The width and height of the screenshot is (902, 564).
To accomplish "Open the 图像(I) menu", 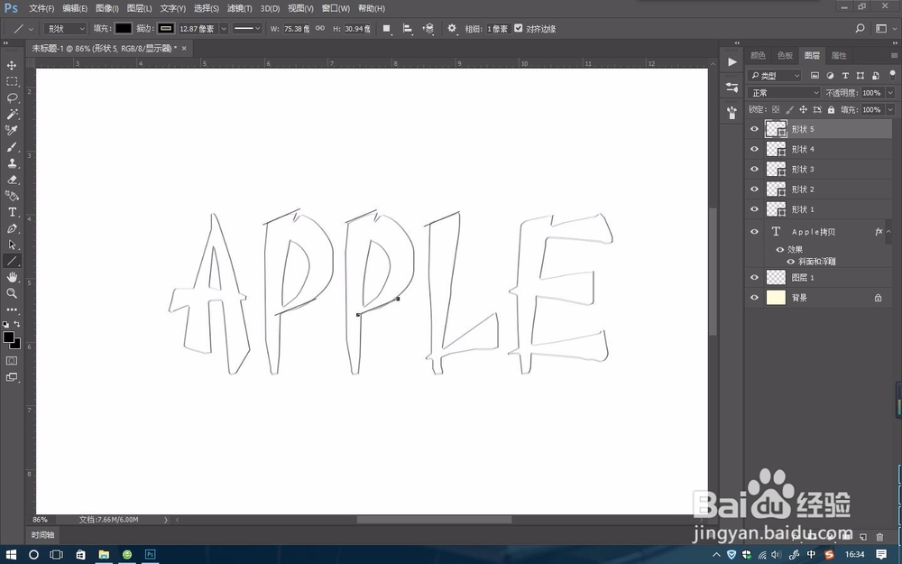I will pos(107,9).
